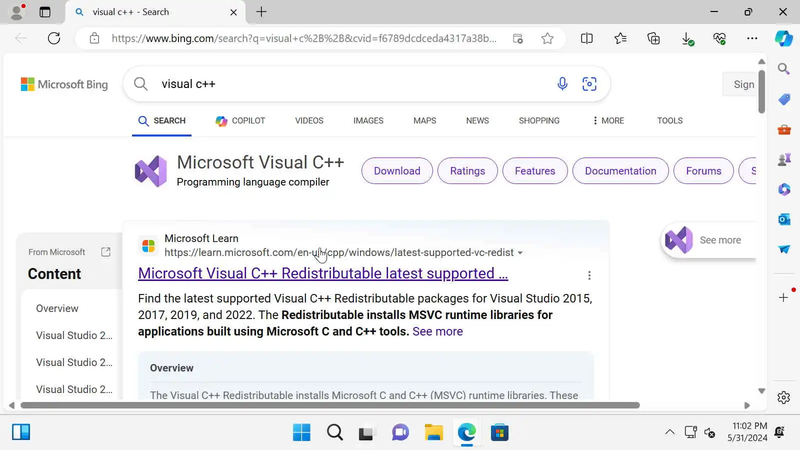The image size is (800, 450).
Task: Open a new browser tab
Action: coord(261,12)
